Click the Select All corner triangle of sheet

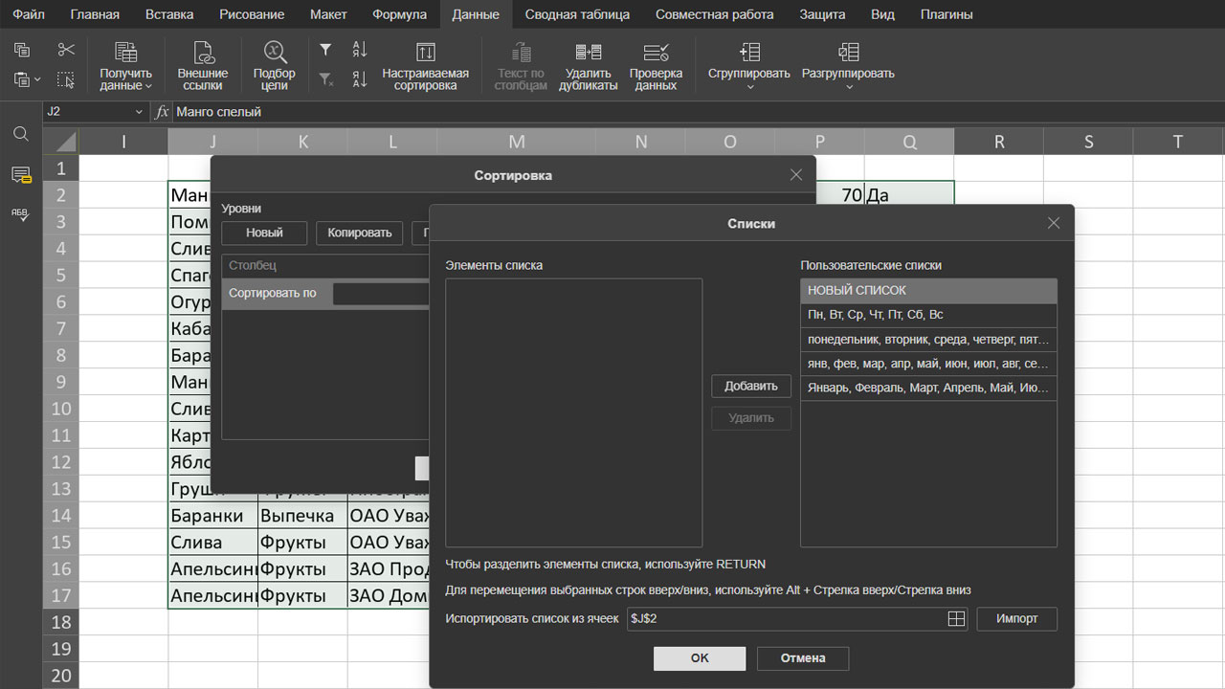tap(61, 142)
